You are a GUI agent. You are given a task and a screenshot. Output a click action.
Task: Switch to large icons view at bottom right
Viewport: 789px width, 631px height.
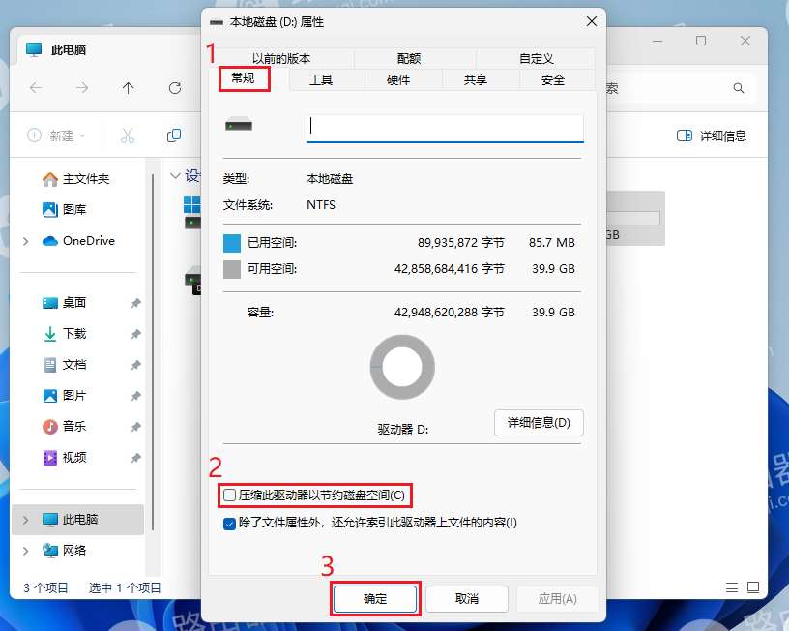[x=751, y=586]
